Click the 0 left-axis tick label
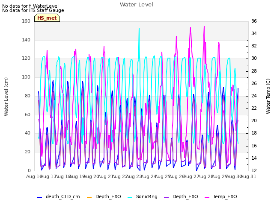Viewport: 274px width, 205px height. point(29,170)
